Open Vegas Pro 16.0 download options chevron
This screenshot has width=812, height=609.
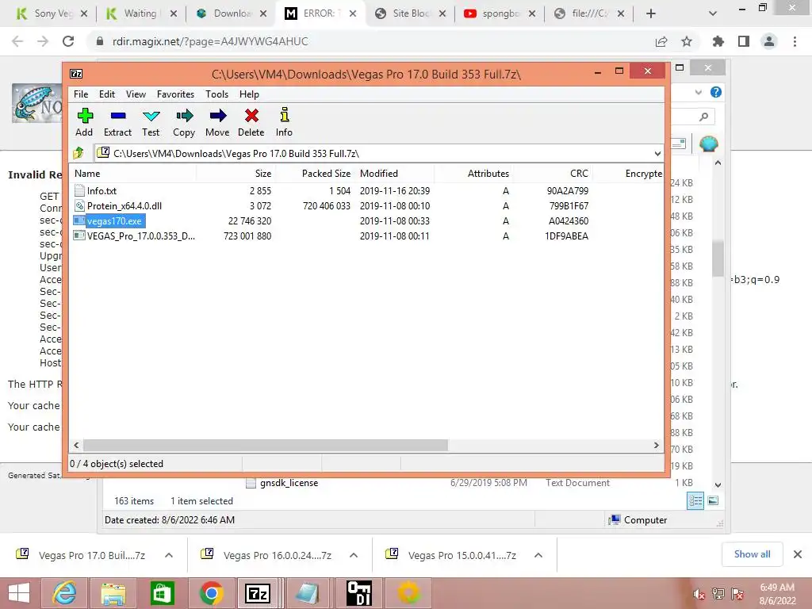tap(354, 555)
